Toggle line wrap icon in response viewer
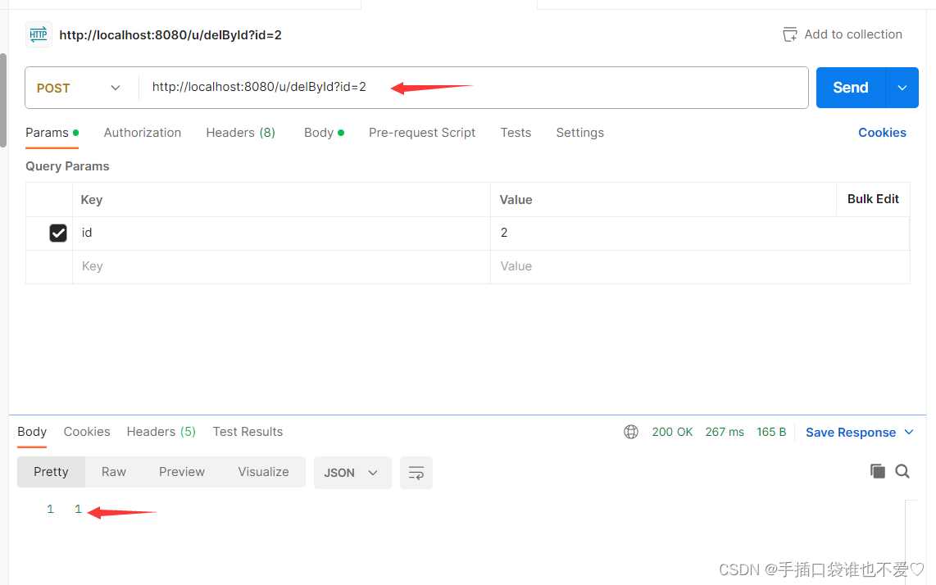This screenshot has height=585, width=936. click(416, 473)
